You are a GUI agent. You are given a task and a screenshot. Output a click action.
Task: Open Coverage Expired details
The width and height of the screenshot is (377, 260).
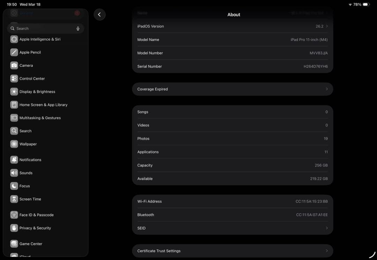232,89
